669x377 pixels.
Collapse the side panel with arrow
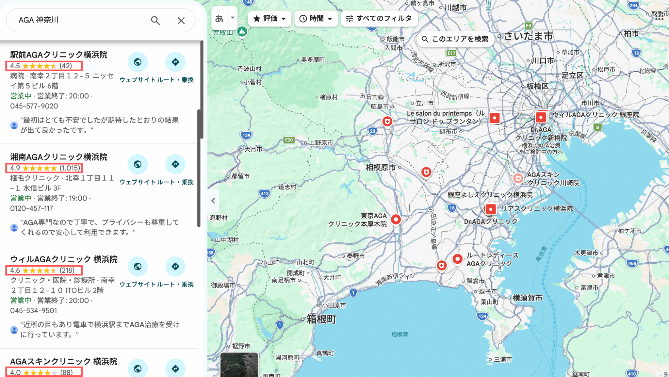tap(213, 201)
